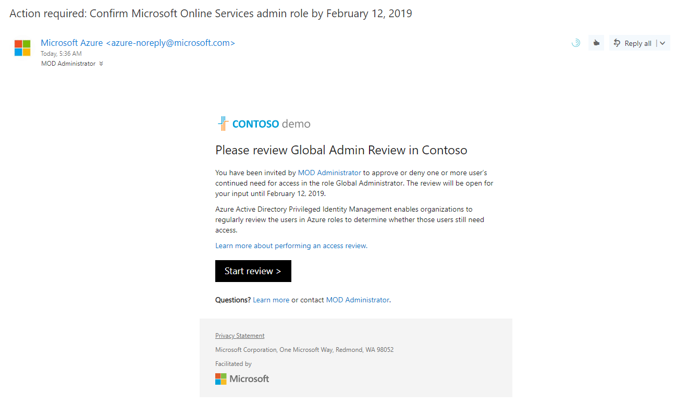
Task: Click the Facilitated by text
Action: (x=233, y=364)
